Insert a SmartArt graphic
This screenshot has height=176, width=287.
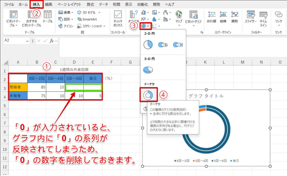coord(87,19)
